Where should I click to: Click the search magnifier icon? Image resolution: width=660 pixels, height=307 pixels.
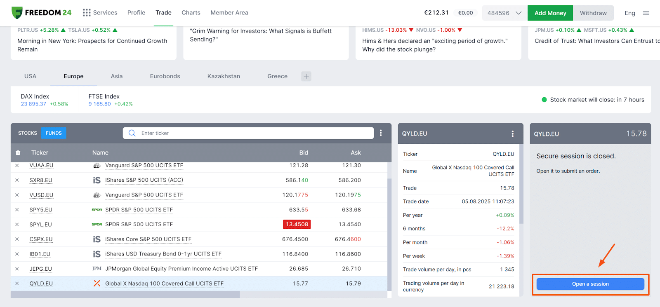pyautogui.click(x=132, y=133)
